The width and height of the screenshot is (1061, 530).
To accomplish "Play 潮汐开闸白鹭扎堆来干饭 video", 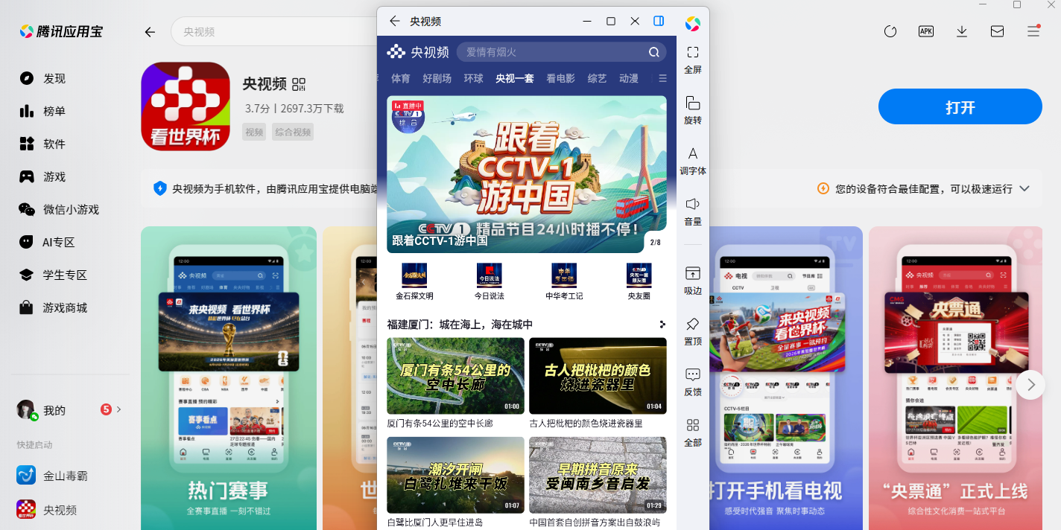I will point(455,475).
